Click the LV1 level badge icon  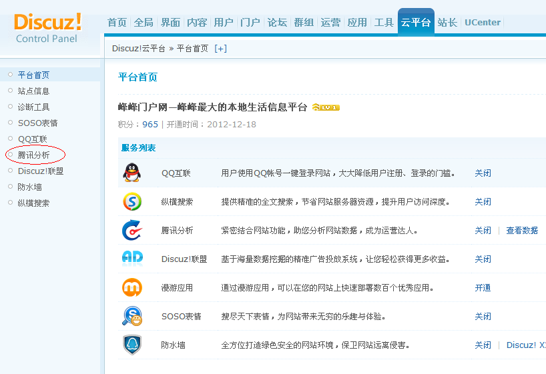coord(326,107)
